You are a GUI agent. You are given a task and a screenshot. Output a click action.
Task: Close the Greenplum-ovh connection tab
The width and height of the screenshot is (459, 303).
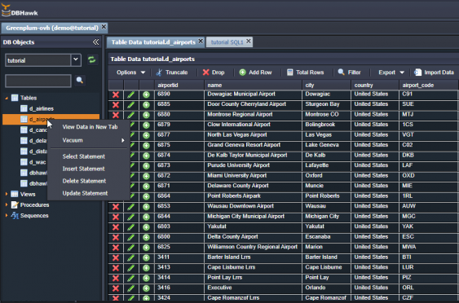(x=104, y=27)
